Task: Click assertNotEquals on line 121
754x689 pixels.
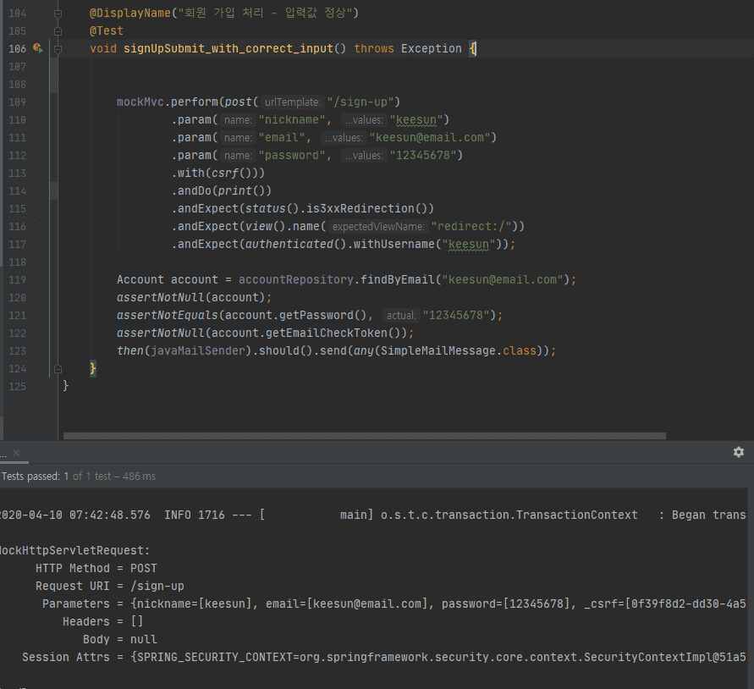Action: coord(168,316)
